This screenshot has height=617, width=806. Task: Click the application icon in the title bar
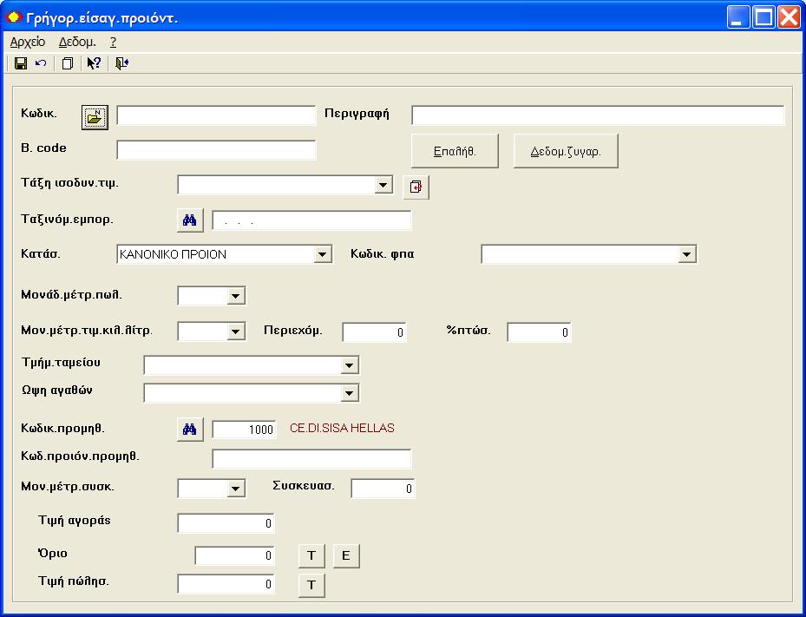pos(13,17)
